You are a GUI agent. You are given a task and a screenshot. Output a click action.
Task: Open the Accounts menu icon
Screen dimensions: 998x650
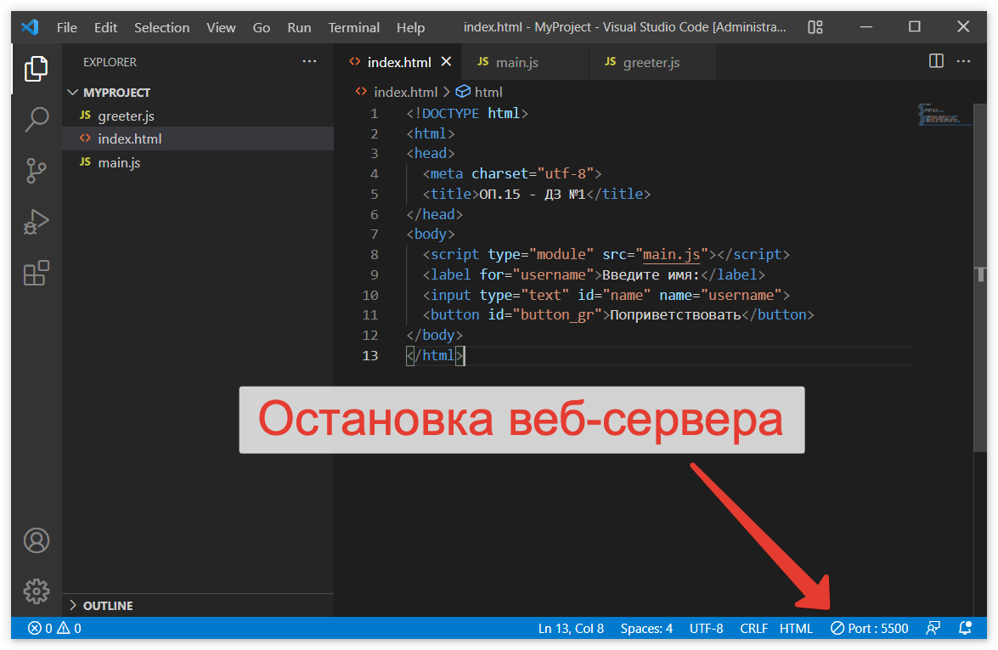[x=36, y=540]
